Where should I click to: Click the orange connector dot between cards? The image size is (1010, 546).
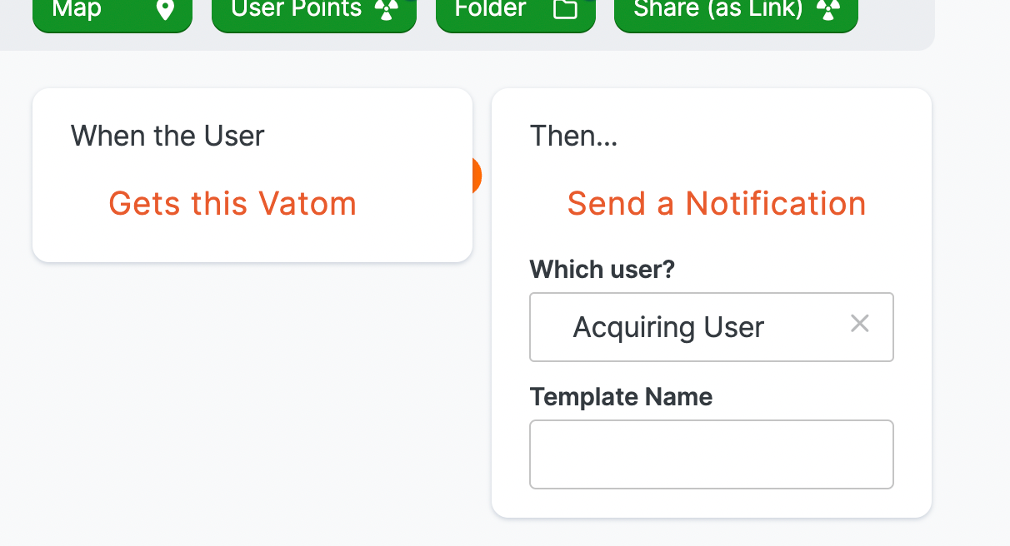click(476, 176)
